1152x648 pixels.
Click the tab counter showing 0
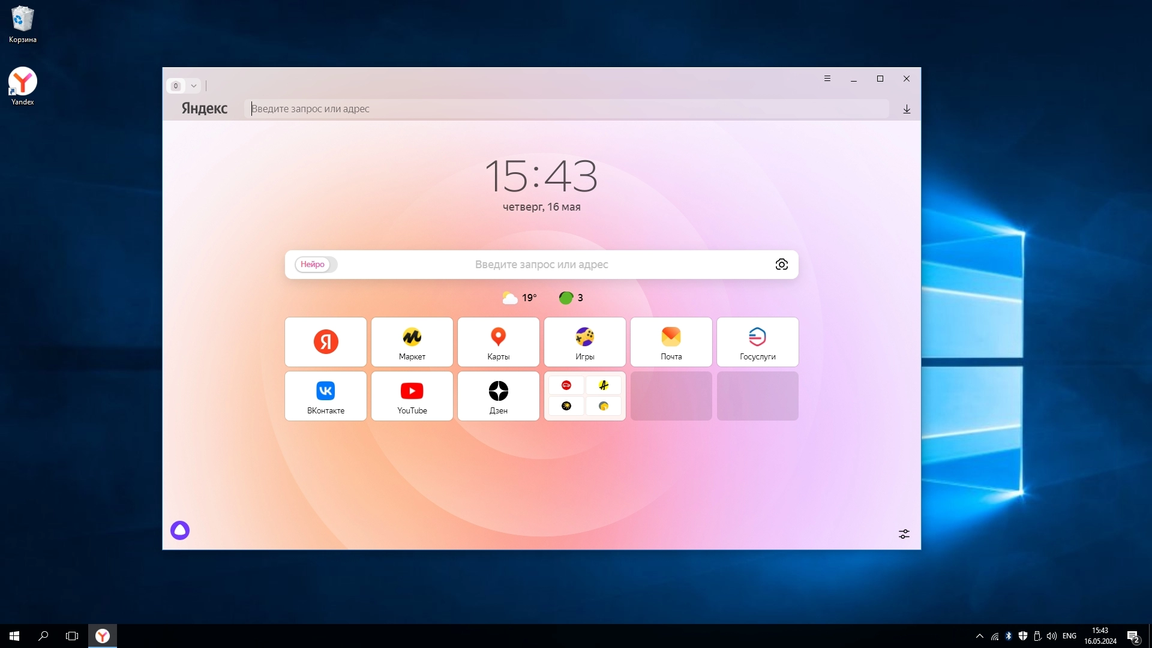coord(176,86)
